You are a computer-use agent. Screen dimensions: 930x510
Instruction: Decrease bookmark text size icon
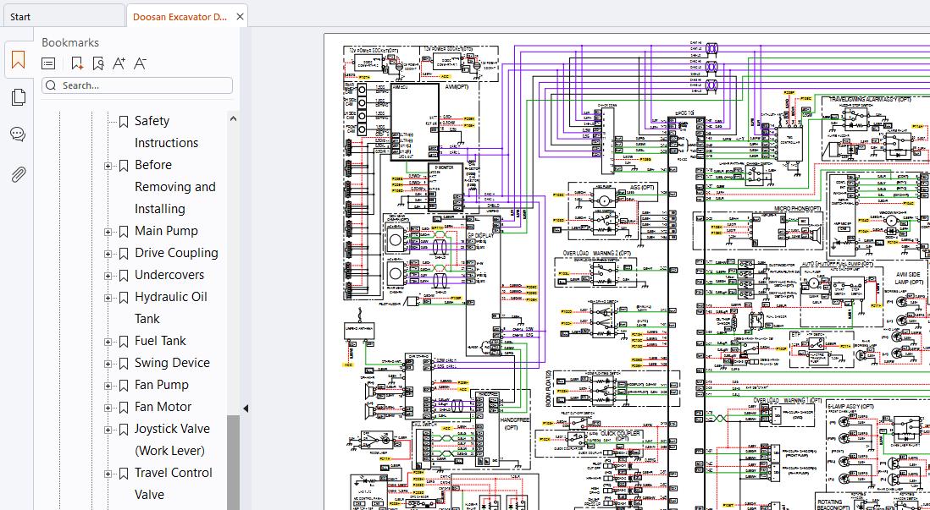click(x=140, y=63)
